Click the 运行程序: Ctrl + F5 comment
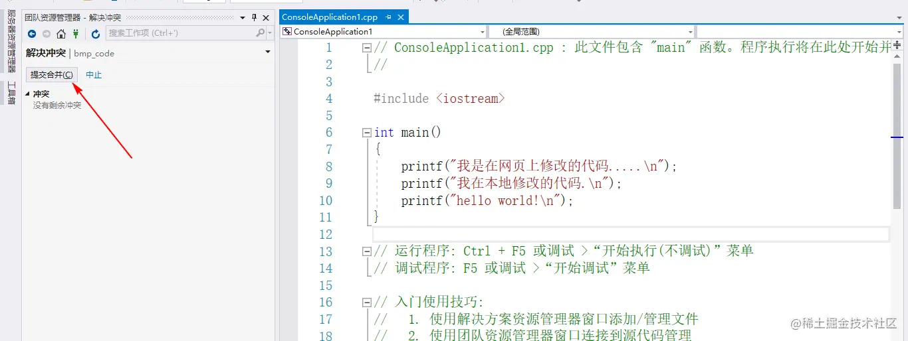Image resolution: width=908 pixels, height=341 pixels. (563, 251)
